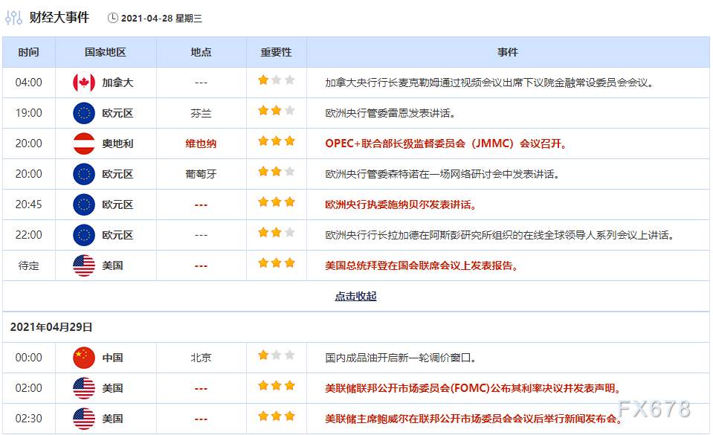713x435 pixels.
Task: Click the 芬兰 location cell
Action: pos(201,113)
